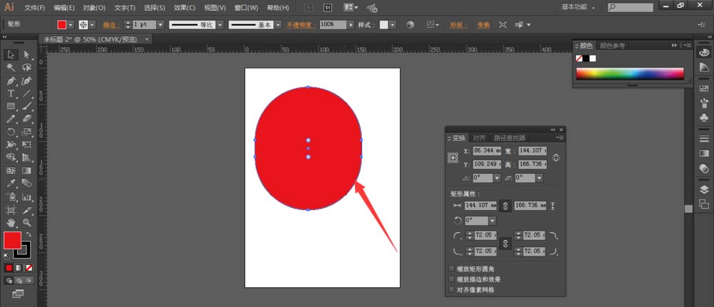Click the X position input field

click(x=486, y=151)
